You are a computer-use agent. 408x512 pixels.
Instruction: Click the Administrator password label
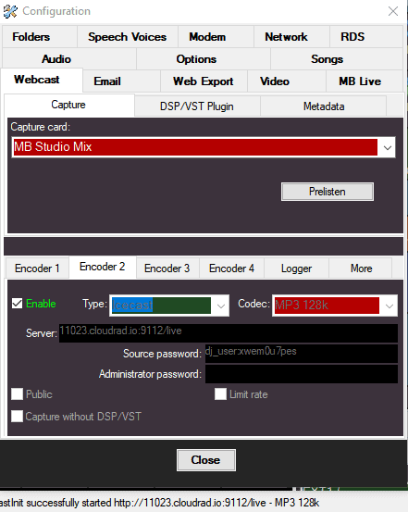(x=150, y=374)
